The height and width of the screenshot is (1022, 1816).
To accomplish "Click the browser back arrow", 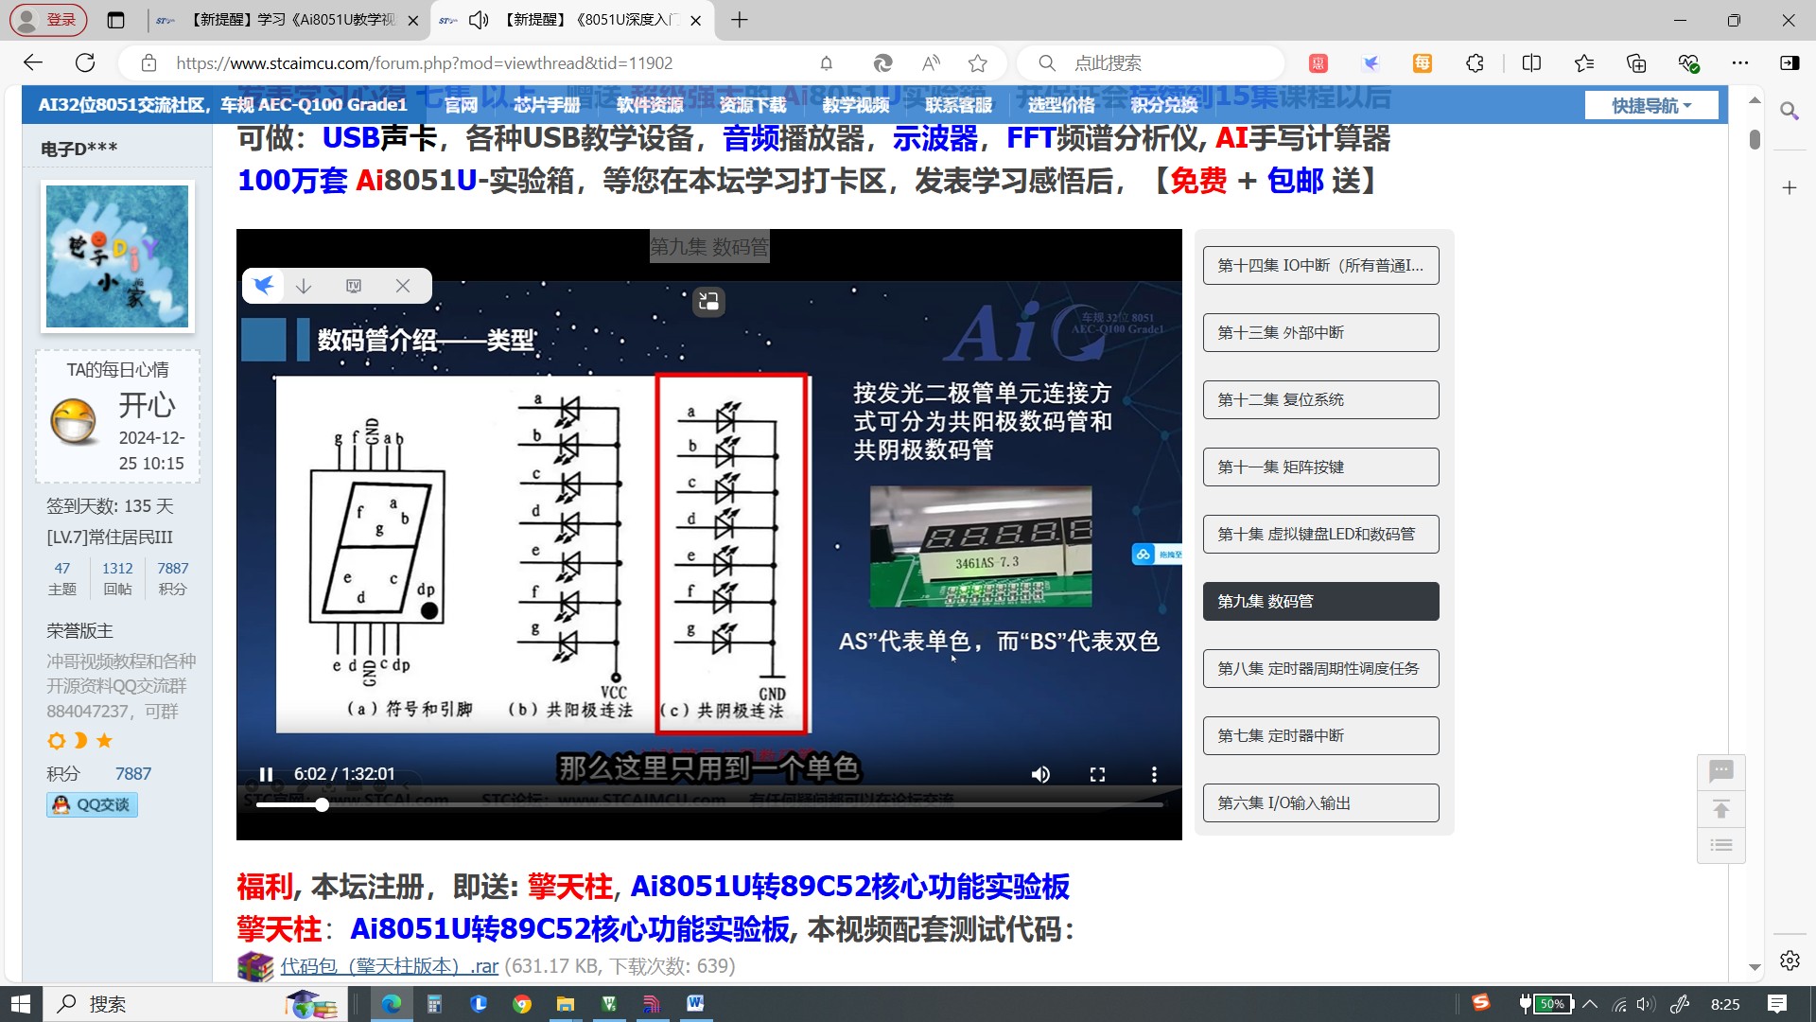I will coord(33,63).
